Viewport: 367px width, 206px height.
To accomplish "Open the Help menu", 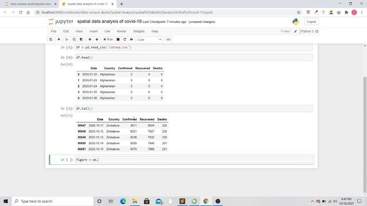I will [155, 31].
